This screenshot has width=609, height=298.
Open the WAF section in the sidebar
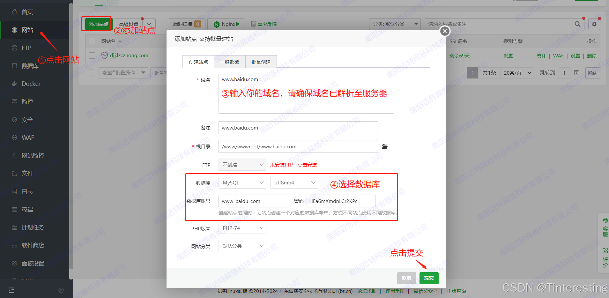(28, 138)
